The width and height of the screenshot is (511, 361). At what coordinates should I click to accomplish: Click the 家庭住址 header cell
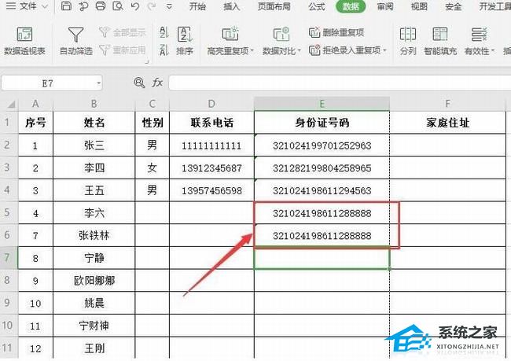coord(448,123)
